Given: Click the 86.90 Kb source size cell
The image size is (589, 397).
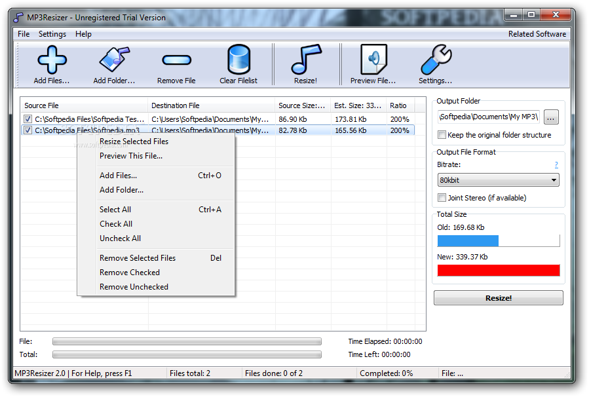Looking at the screenshot, I should click(293, 119).
